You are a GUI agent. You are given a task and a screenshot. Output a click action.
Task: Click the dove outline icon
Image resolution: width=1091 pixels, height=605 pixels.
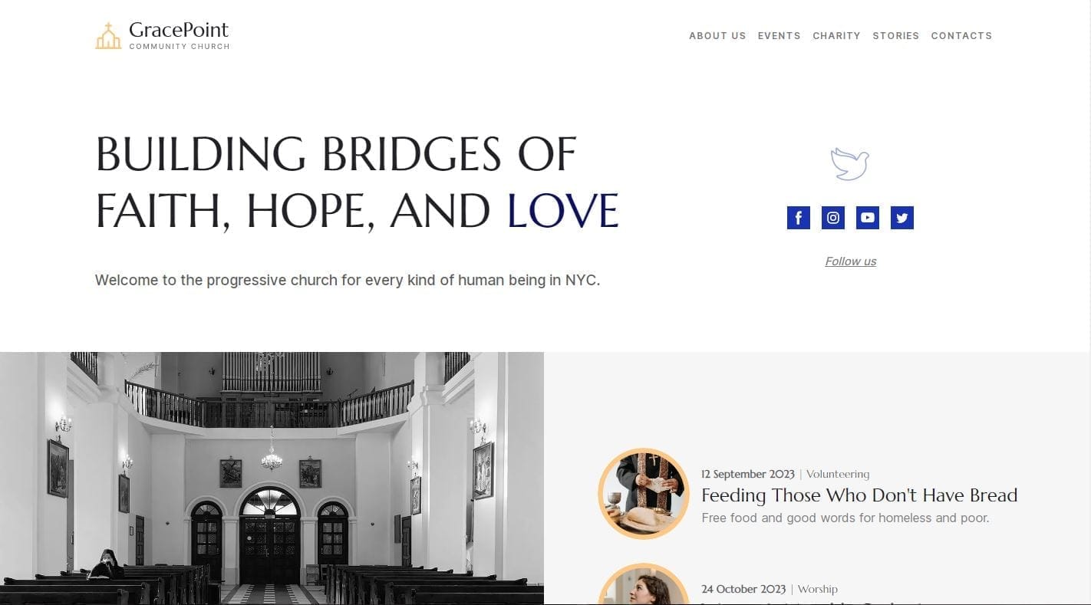[x=850, y=164]
